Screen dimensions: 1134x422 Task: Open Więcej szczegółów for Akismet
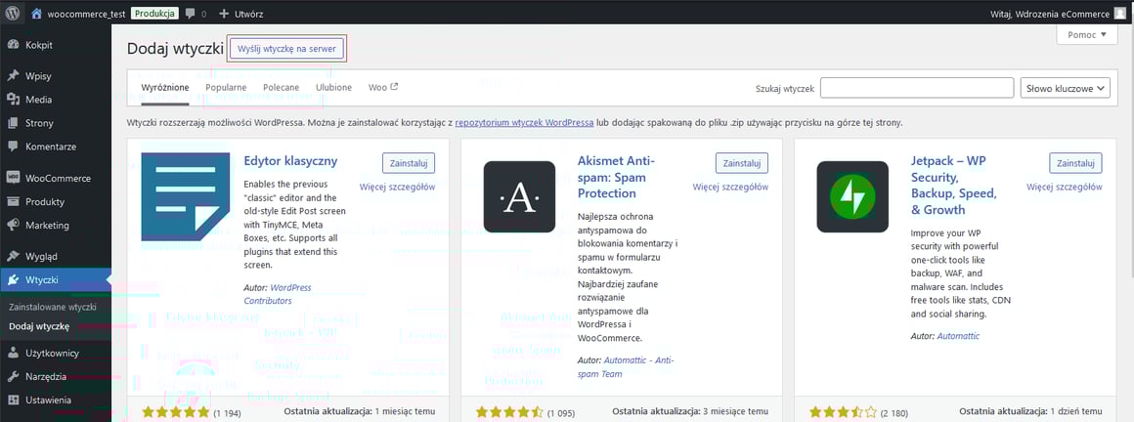[x=730, y=188]
